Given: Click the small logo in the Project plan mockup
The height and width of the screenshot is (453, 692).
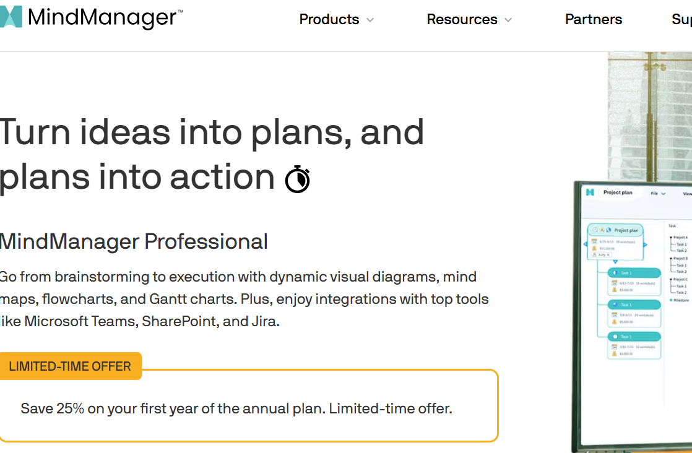Looking at the screenshot, I should (590, 192).
